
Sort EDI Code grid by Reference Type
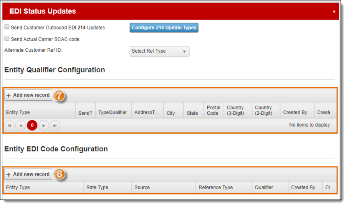pos(215,187)
